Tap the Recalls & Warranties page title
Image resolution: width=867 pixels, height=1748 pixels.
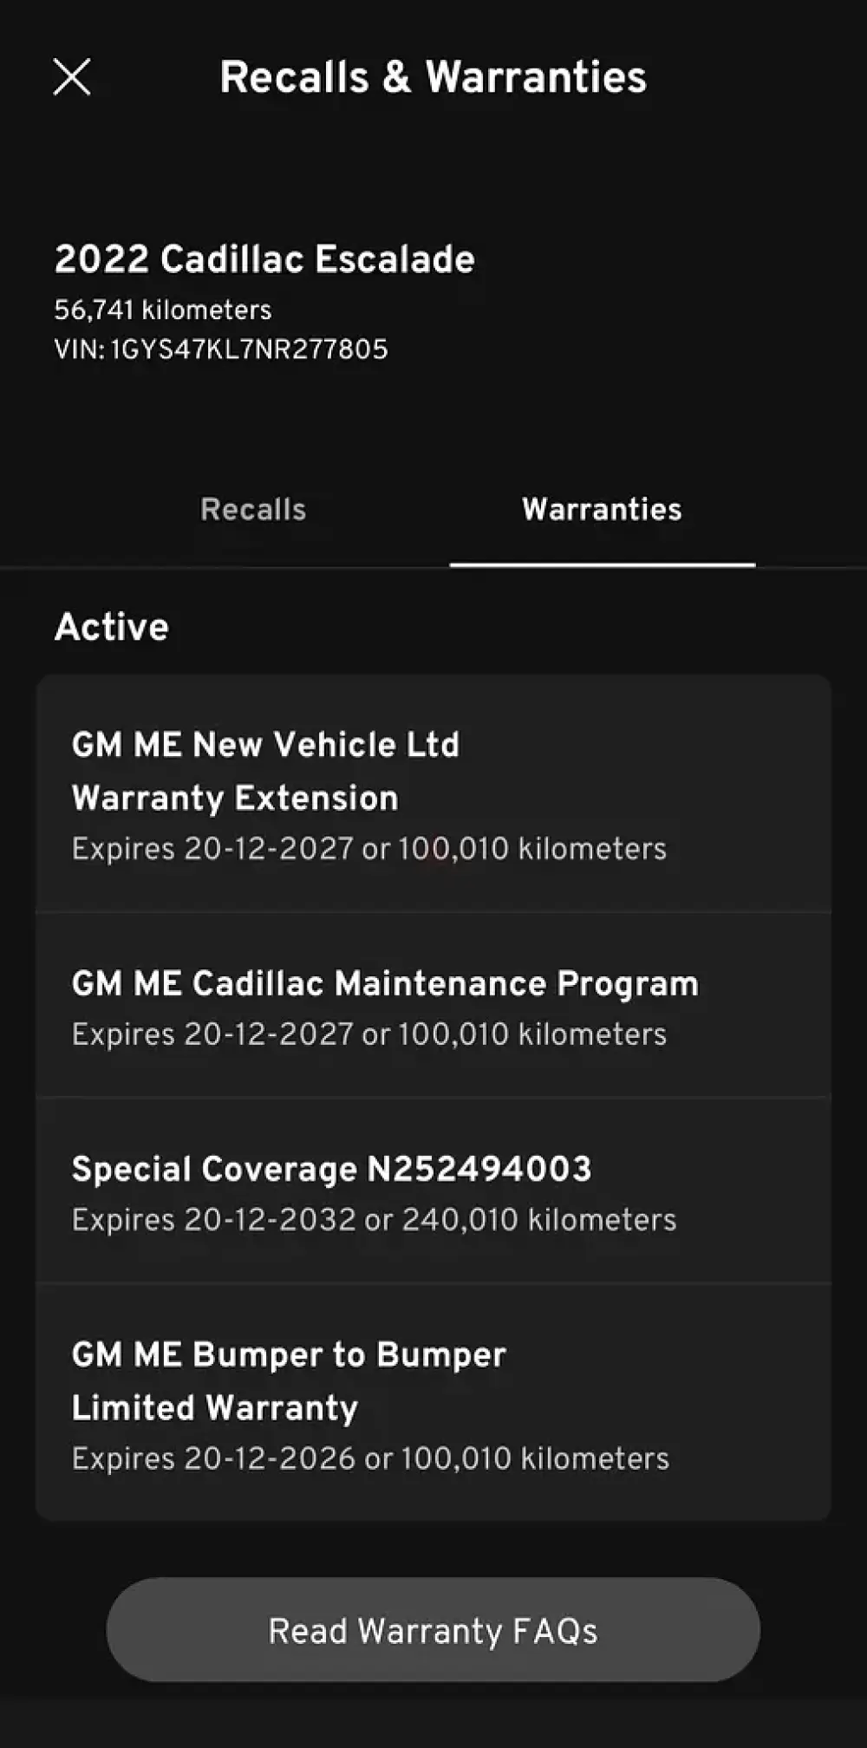(x=433, y=77)
